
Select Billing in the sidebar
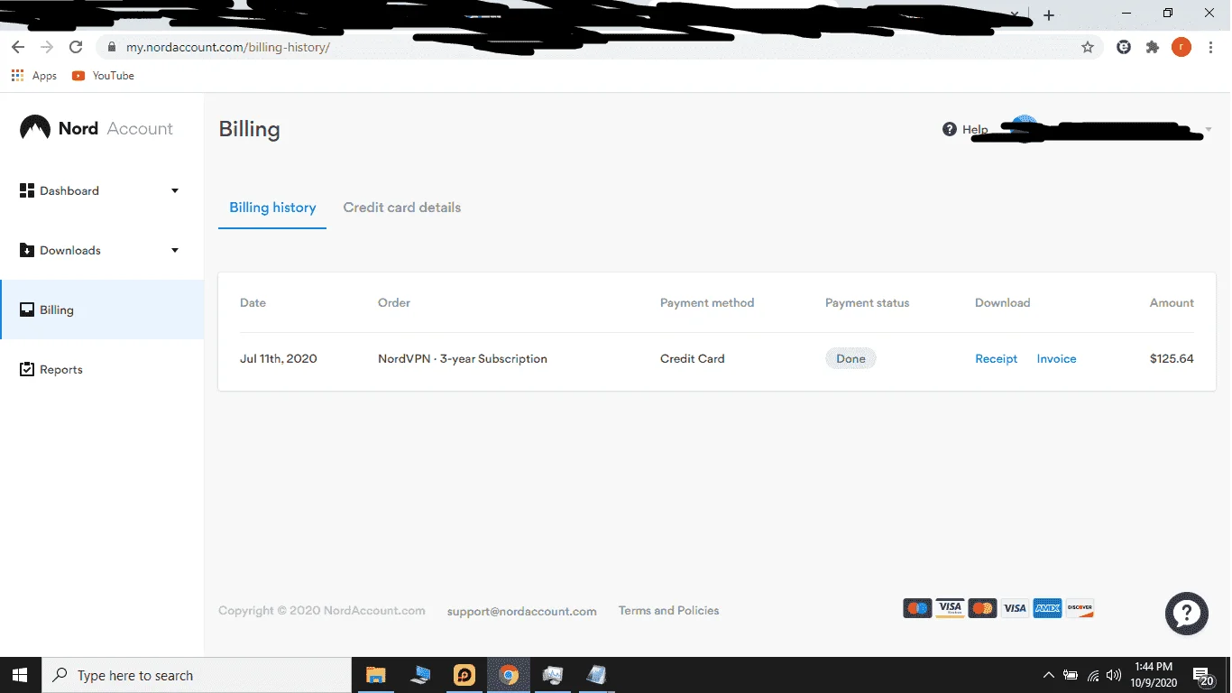point(102,310)
